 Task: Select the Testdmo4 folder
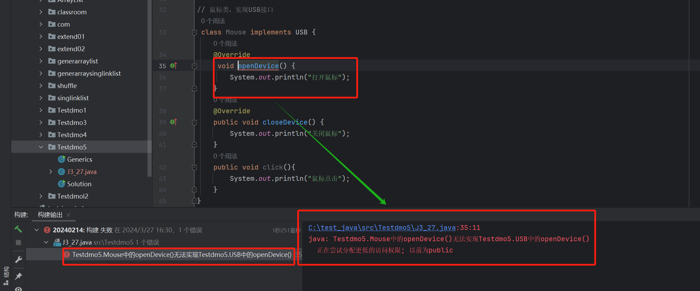[x=72, y=135]
